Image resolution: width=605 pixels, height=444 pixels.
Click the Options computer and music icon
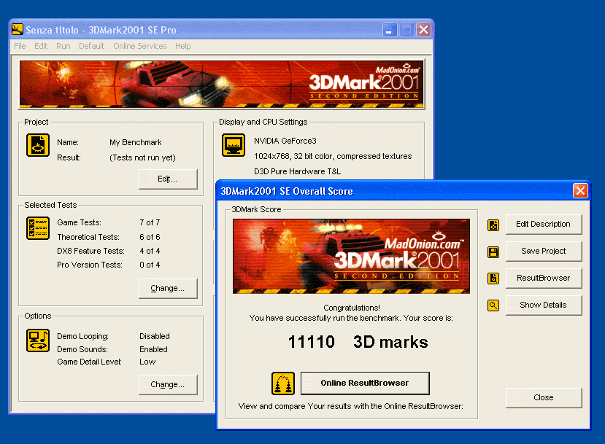pos(38,340)
